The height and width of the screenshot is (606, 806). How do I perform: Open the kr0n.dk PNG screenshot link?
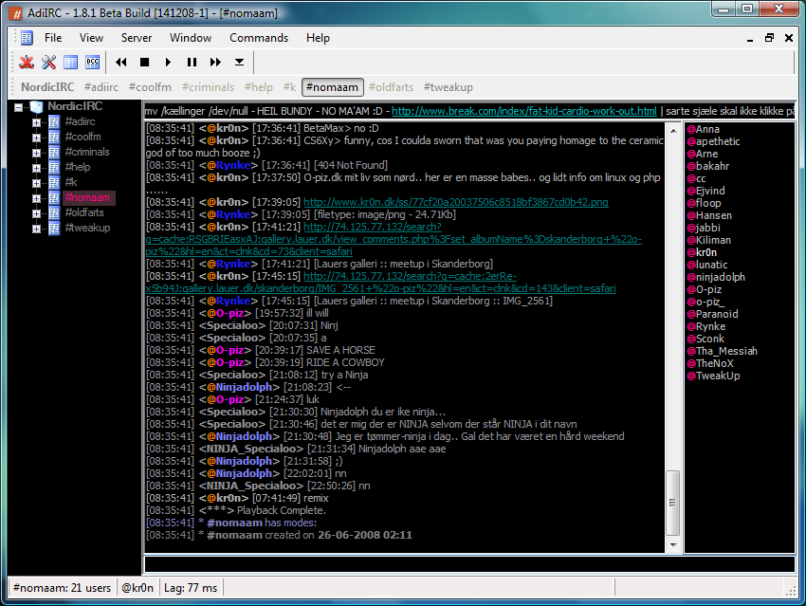tap(455, 202)
